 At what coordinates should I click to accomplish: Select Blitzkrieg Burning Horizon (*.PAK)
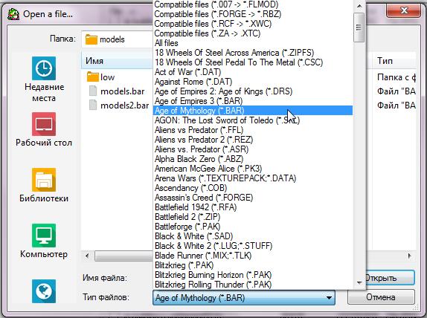click(253, 275)
